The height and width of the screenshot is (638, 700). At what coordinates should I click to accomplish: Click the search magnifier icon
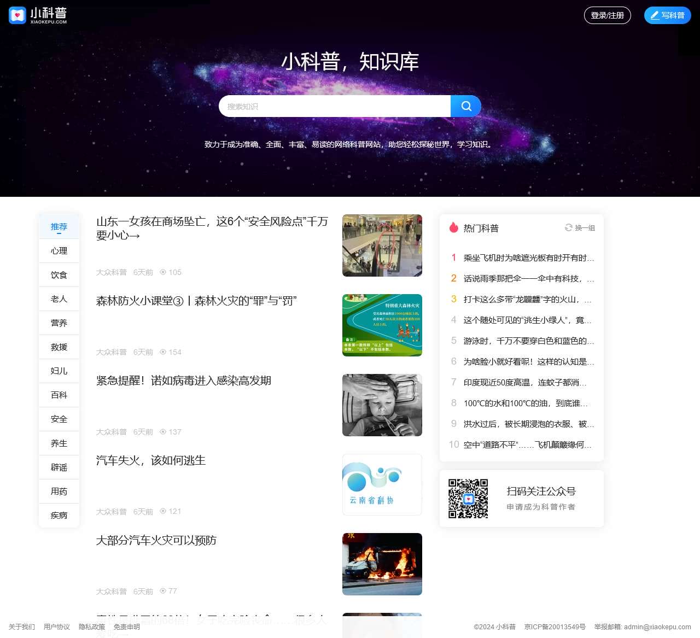pos(466,106)
